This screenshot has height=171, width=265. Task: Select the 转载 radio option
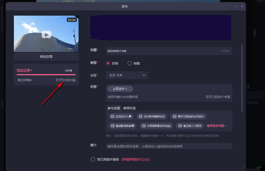click(x=129, y=63)
